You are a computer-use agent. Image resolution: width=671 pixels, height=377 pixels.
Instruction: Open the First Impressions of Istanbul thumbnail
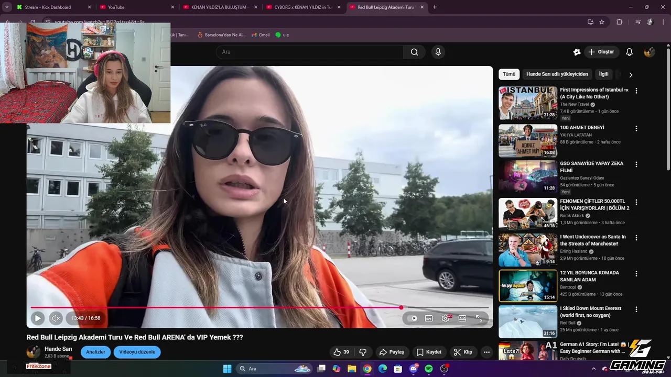(528, 103)
